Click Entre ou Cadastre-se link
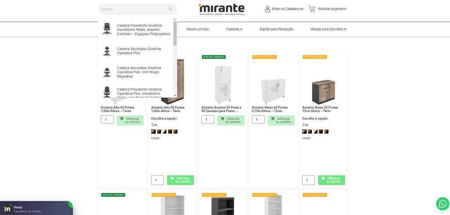This screenshot has height=215, width=450. [287, 9]
